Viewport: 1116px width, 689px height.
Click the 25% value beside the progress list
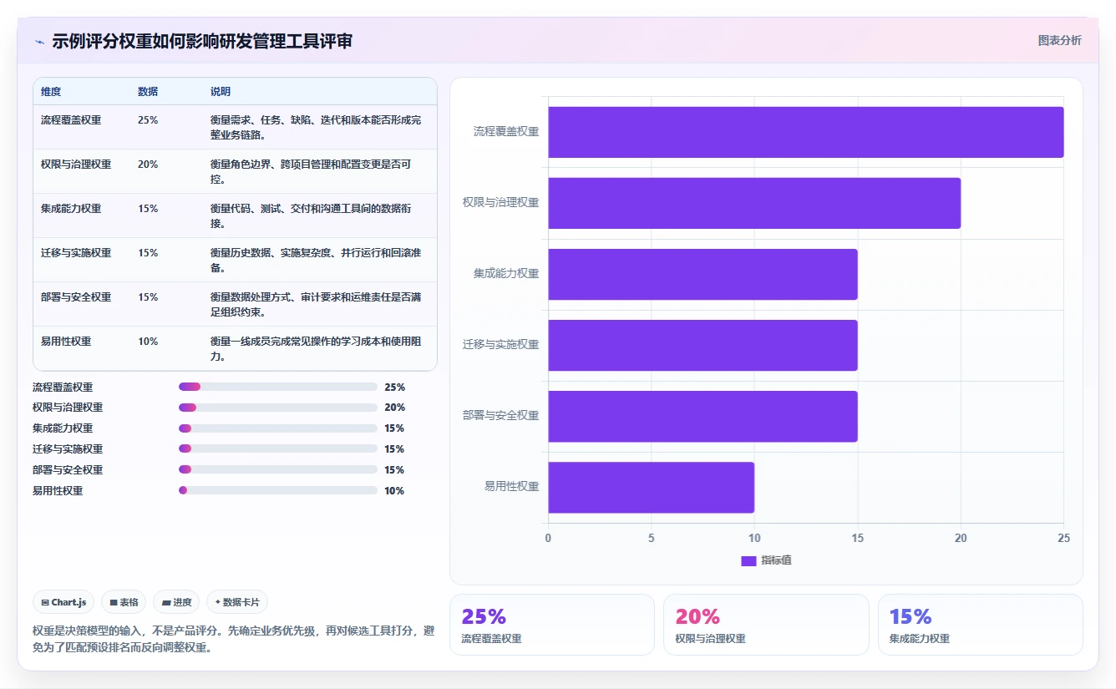pyautogui.click(x=394, y=388)
